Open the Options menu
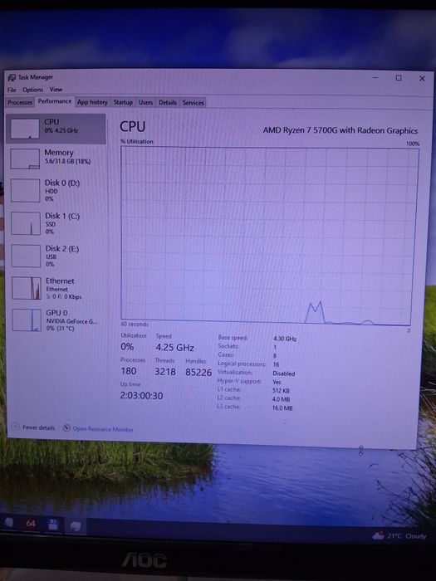Viewport: 436px width, 581px height. (32, 90)
